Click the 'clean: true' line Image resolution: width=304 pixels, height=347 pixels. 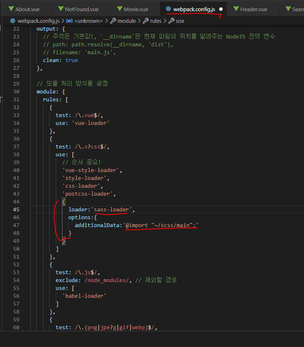60,60
